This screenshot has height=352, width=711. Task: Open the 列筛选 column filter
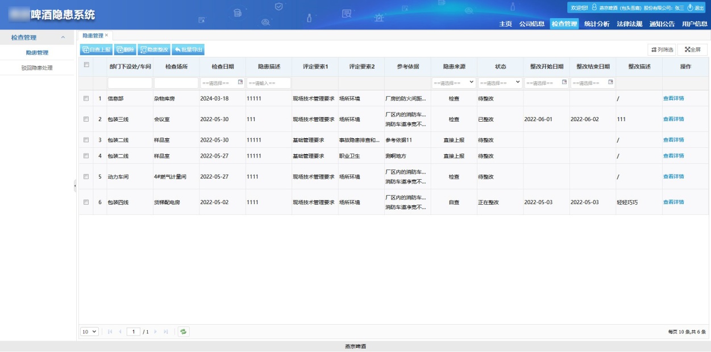[662, 49]
